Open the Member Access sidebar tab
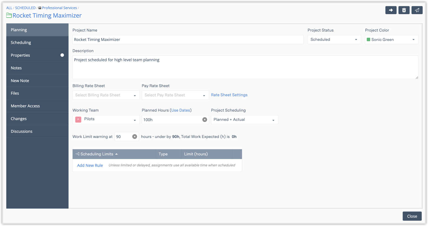This screenshot has width=428, height=226. [25, 106]
